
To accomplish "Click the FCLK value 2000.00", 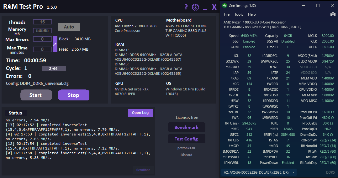I will tap(328, 41).
